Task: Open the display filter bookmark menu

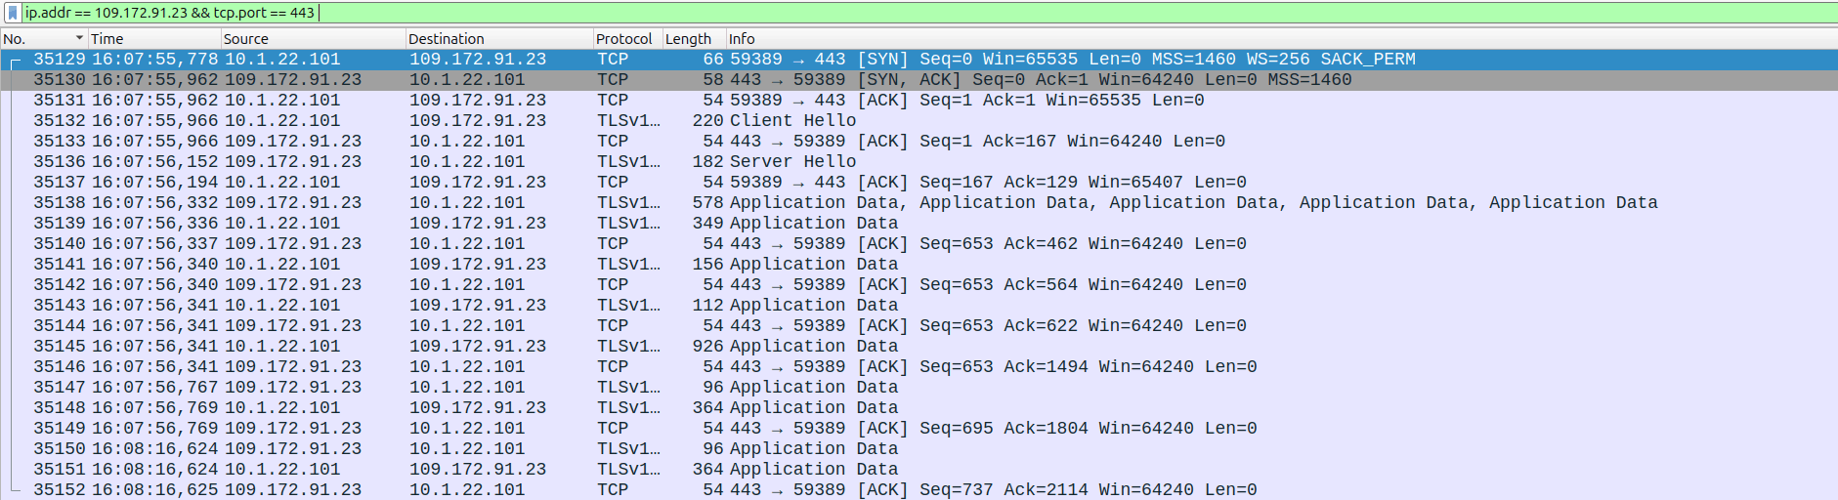Action: pos(13,13)
